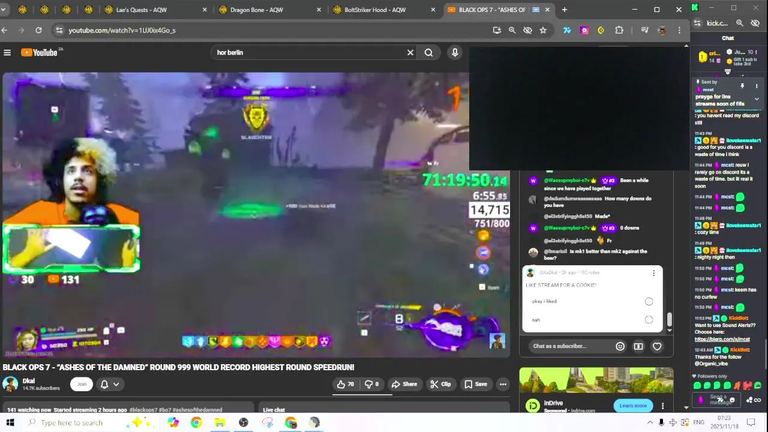Select poll option nah
Screen dimensions: 768x432
(649, 320)
